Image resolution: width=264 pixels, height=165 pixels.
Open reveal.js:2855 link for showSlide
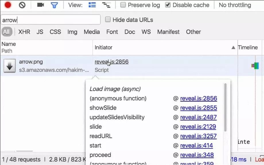(199, 108)
